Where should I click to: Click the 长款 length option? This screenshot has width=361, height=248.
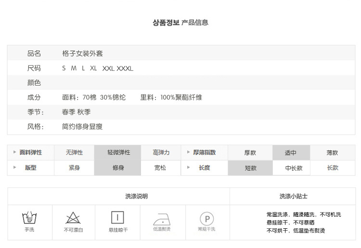tap(333, 168)
